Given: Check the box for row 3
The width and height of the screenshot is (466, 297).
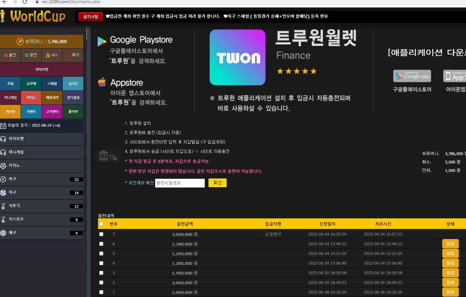Looking at the screenshot, I should [x=101, y=273].
